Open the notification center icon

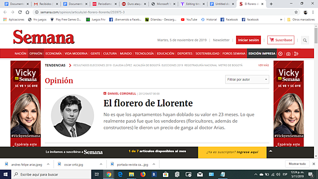coord(311,175)
